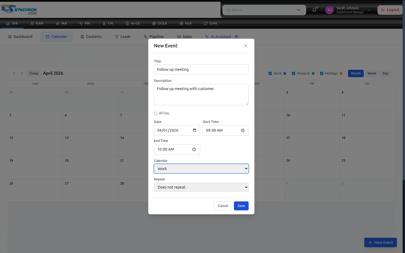Open the MA module tab
Screen dimensions: 405x253
click(61, 23)
